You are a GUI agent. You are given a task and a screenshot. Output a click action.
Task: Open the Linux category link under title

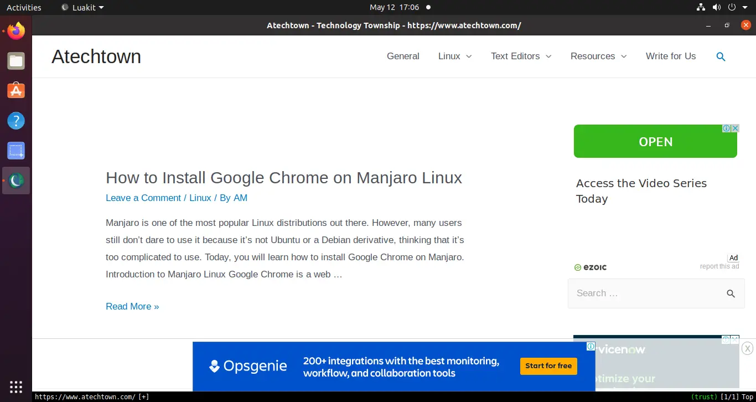coord(200,198)
